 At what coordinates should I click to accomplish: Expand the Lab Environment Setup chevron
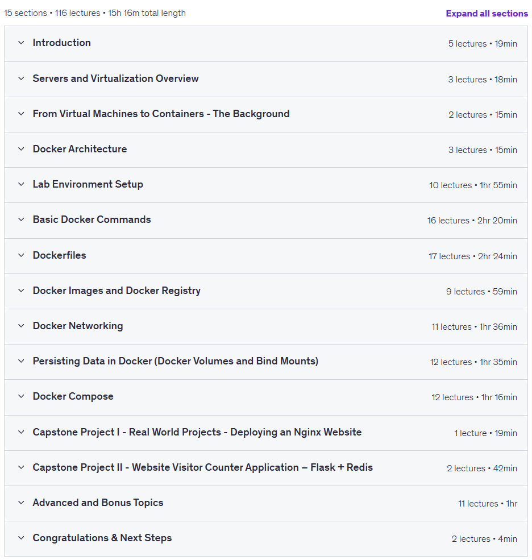click(22, 184)
